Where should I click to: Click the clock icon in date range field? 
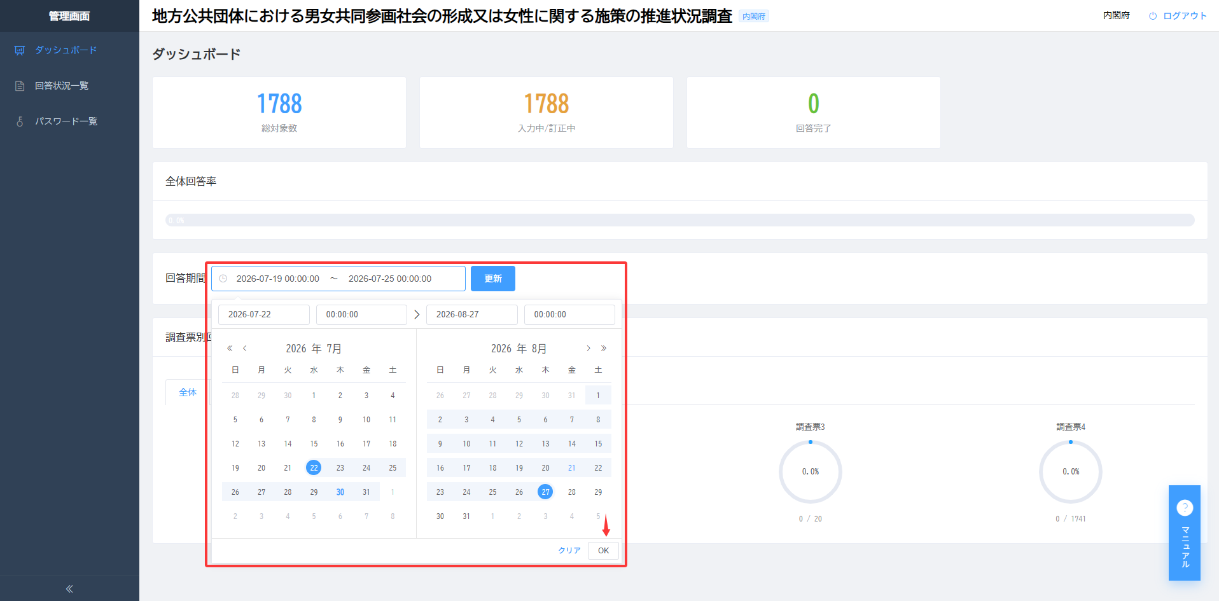223,279
